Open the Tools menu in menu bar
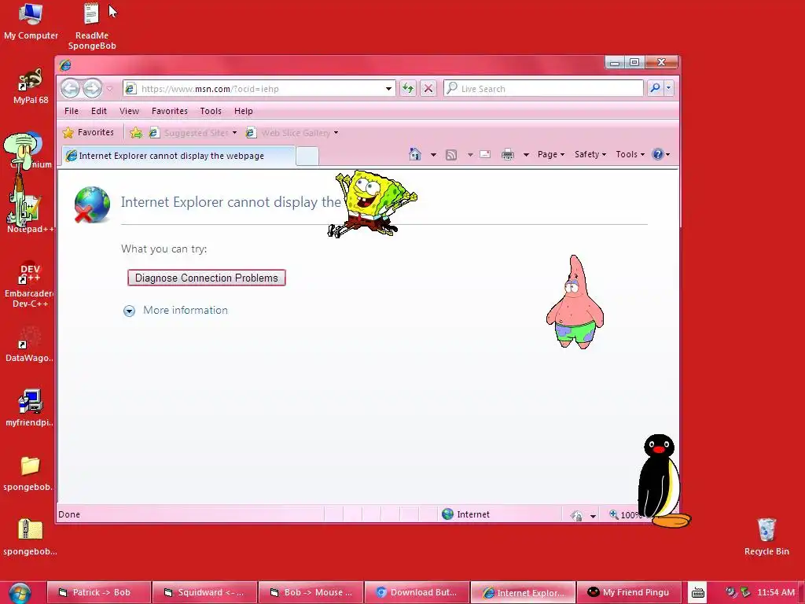805x604 pixels. click(x=211, y=111)
